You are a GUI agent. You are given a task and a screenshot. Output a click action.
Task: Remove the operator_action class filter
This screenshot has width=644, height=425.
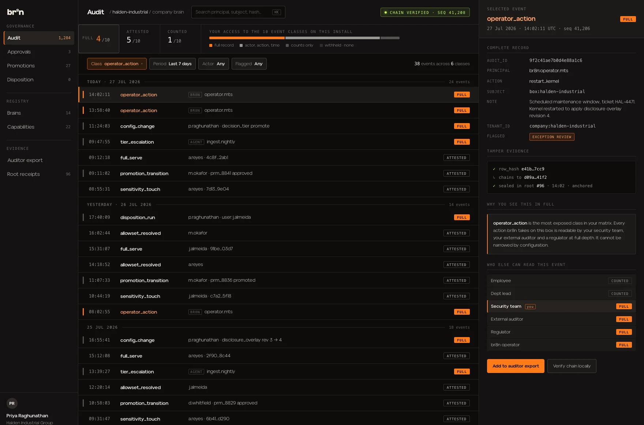pos(142,64)
